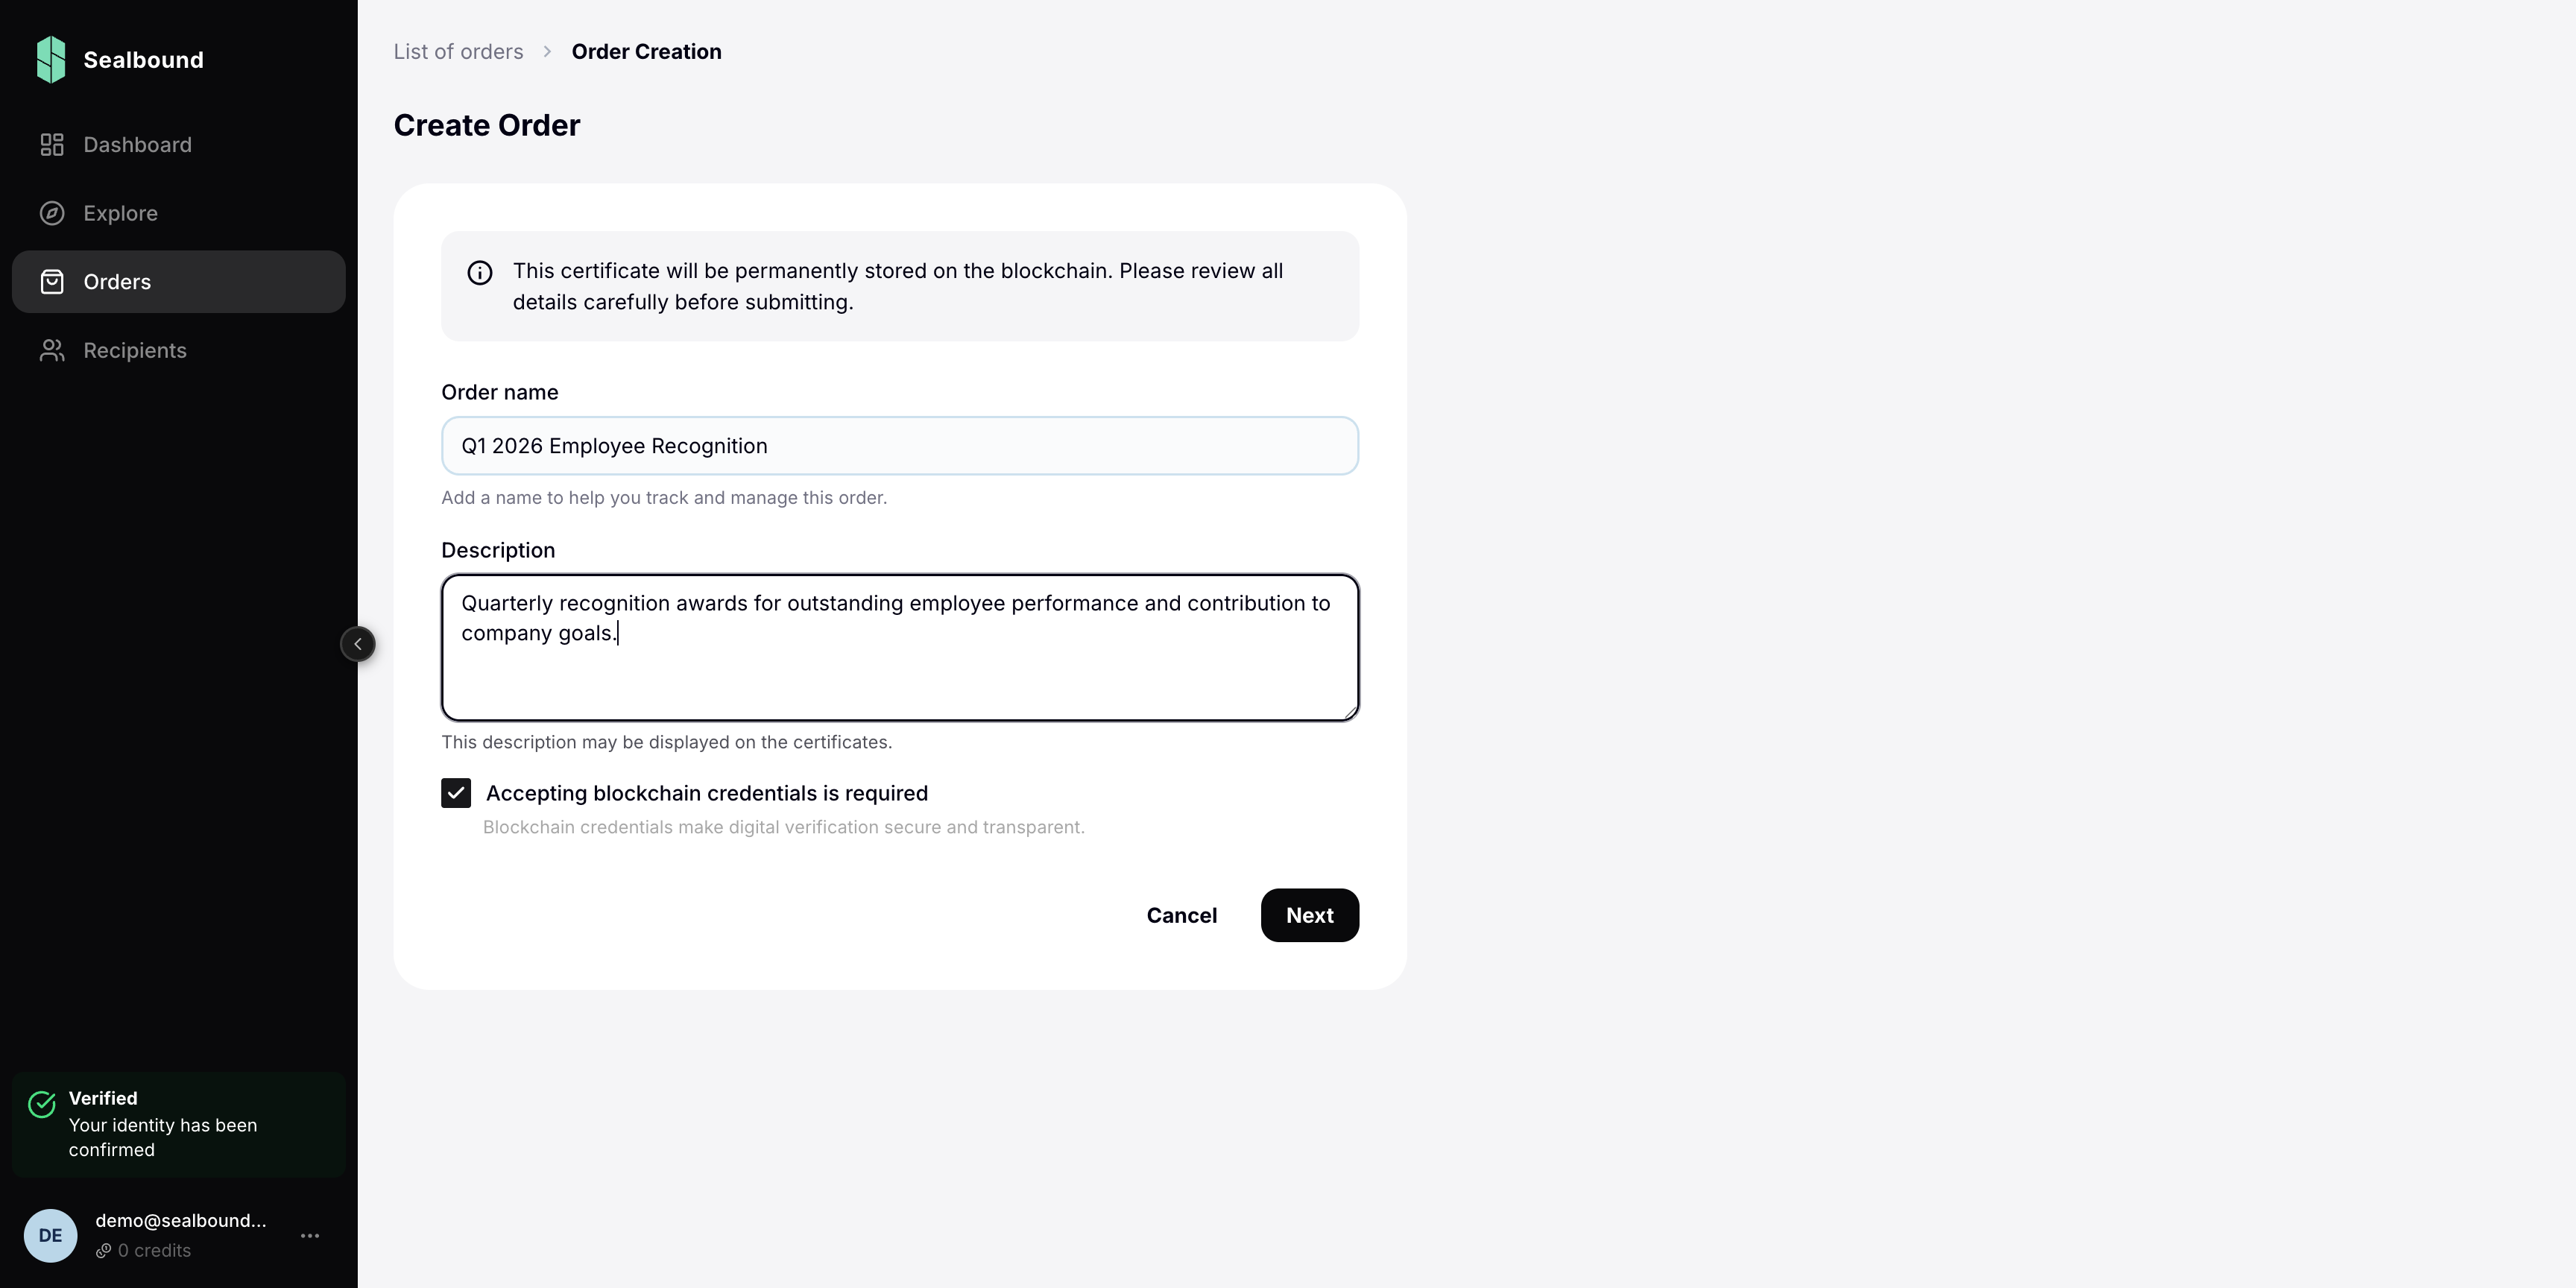The width and height of the screenshot is (2576, 1288).
Task: Collapse the sidebar using the chevron button
Action: coord(358,644)
